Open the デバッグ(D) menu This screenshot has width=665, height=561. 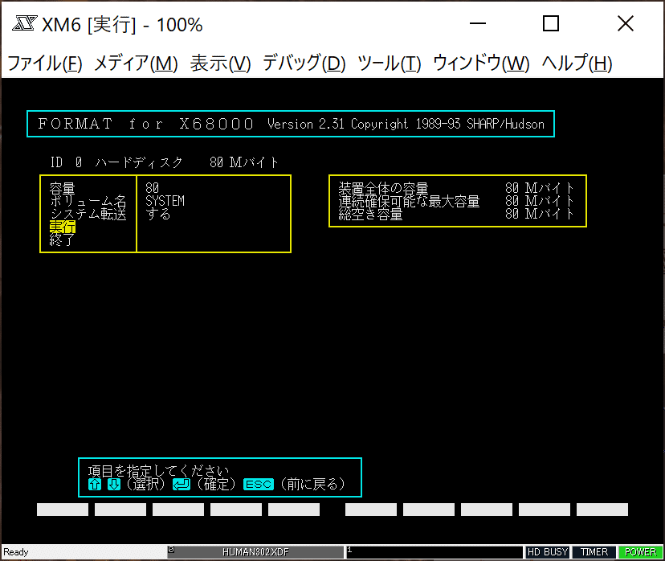(304, 63)
